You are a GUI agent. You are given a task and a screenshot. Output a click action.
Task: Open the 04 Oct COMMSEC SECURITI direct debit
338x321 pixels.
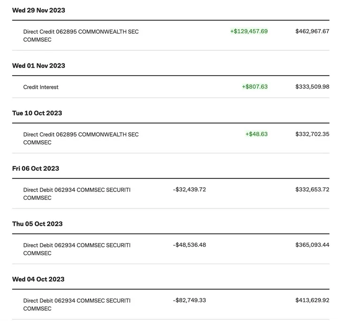(x=77, y=305)
